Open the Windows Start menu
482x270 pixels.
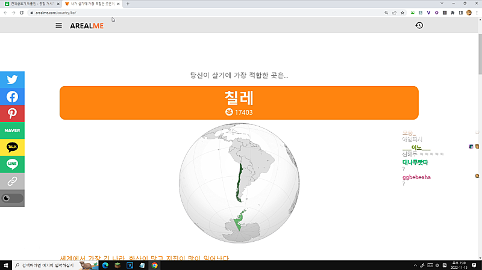click(6, 265)
